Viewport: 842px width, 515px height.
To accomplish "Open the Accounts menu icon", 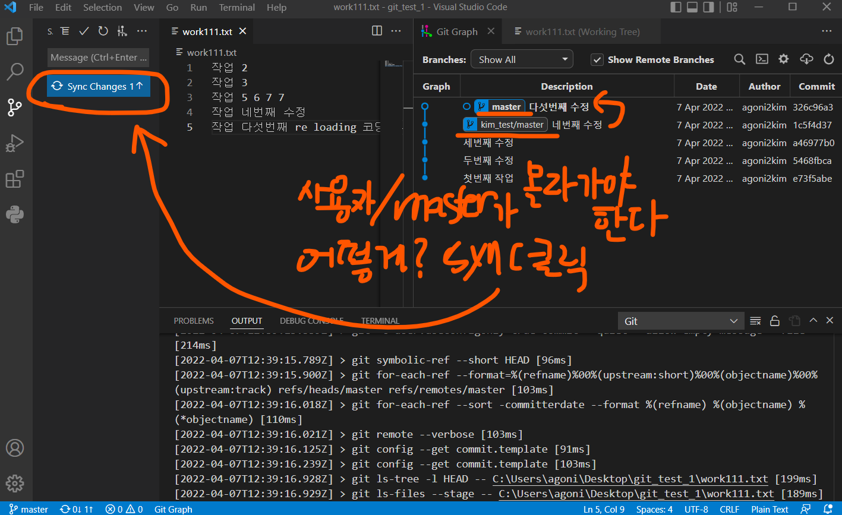I will (15, 448).
